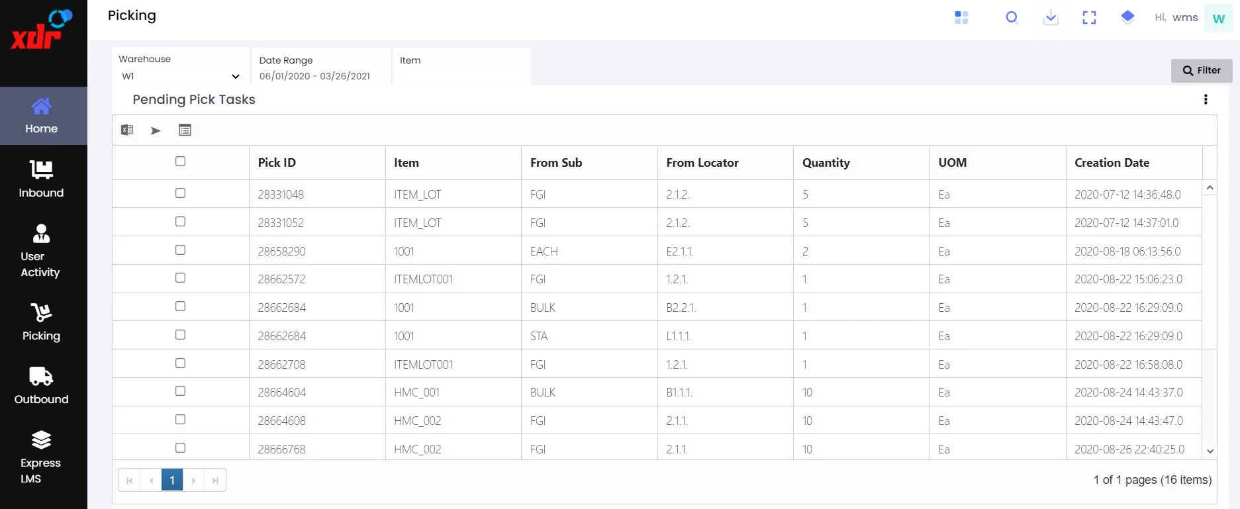Check the row with Pick ID 28662708
Viewport: 1240px width, 509px height.
point(180,363)
